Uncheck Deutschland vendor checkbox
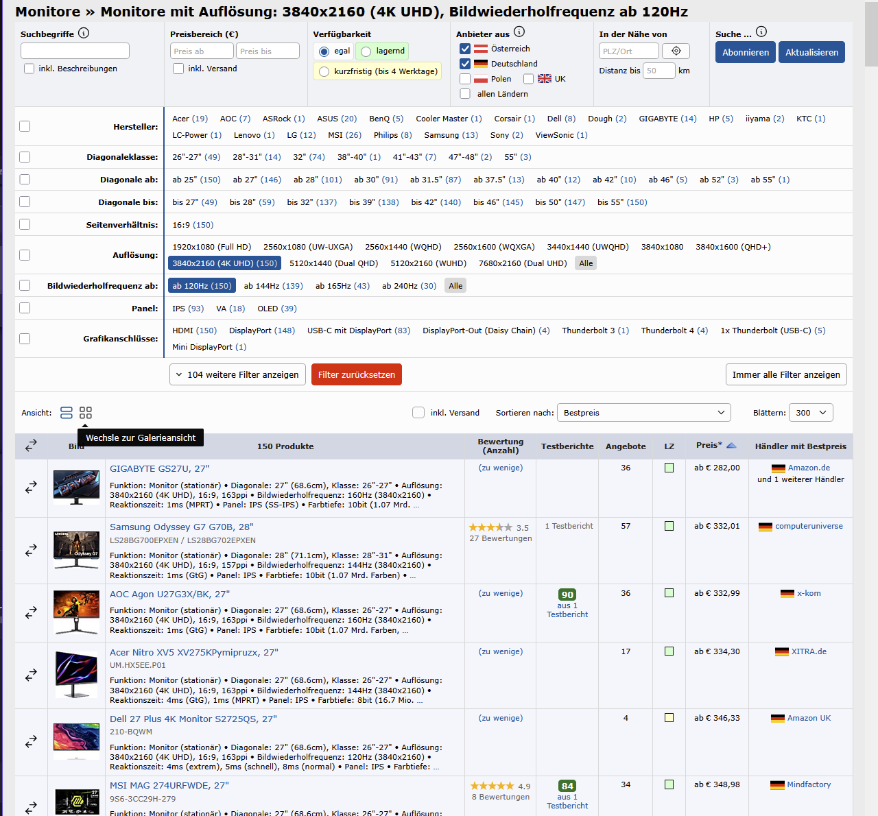Viewport: 878px width, 816px height. coord(465,64)
